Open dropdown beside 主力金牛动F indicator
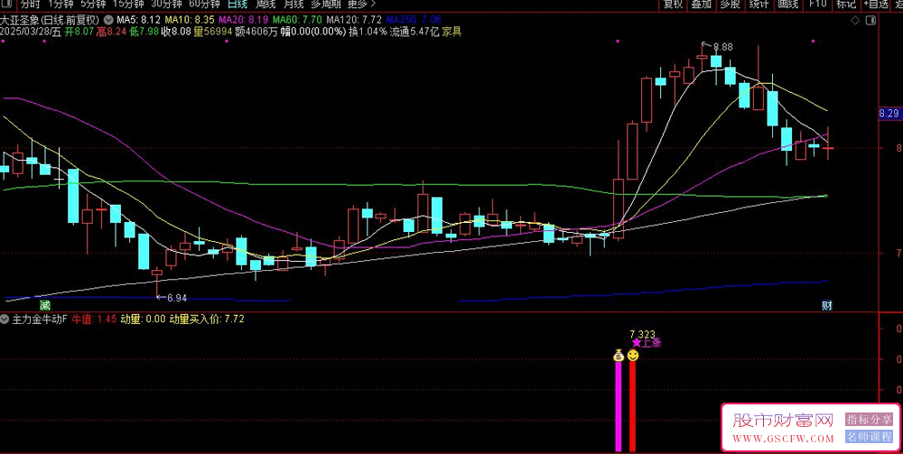The width and height of the screenshot is (903, 454). [5, 319]
